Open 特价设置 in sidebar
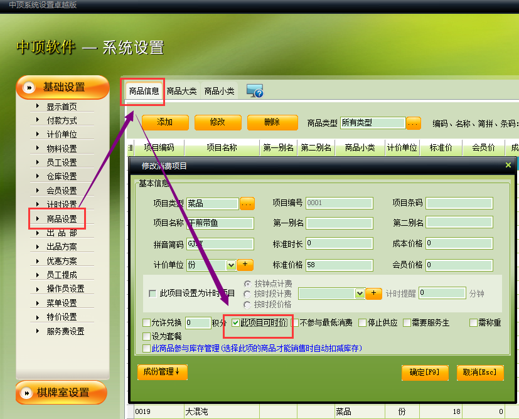Screen dimensions: 519x419 point(62,317)
